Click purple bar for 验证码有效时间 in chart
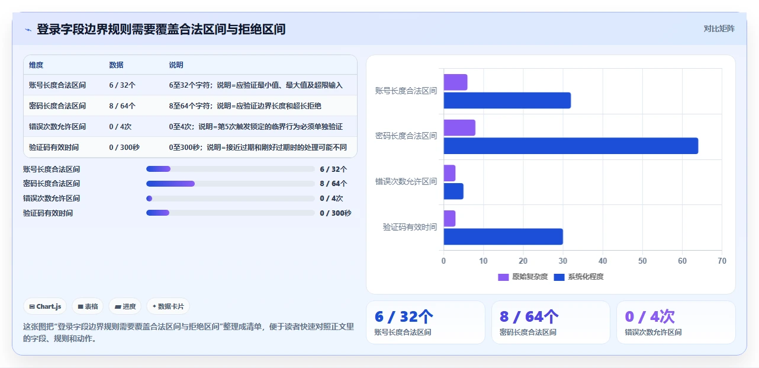759x368 pixels. pos(449,219)
